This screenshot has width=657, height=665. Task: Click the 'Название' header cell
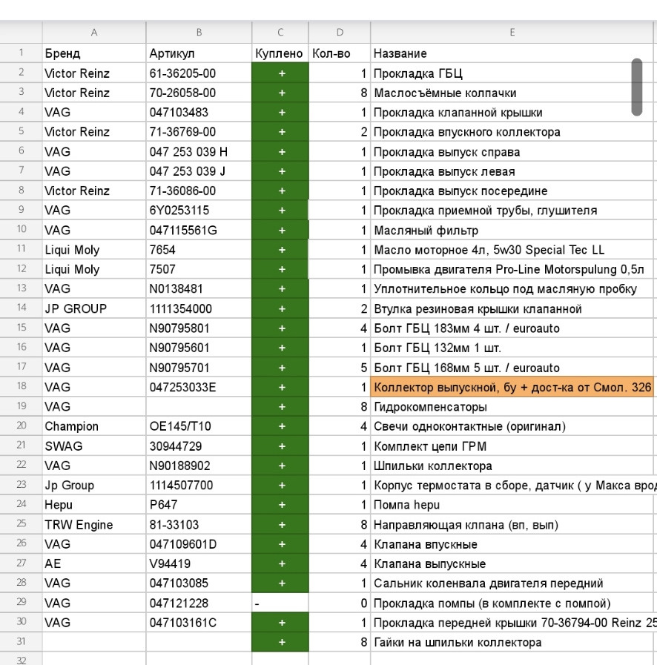512,53
